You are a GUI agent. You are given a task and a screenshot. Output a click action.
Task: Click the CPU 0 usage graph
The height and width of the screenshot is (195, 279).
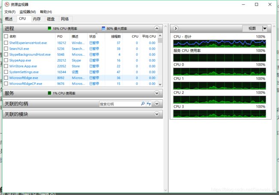(x=220, y=72)
